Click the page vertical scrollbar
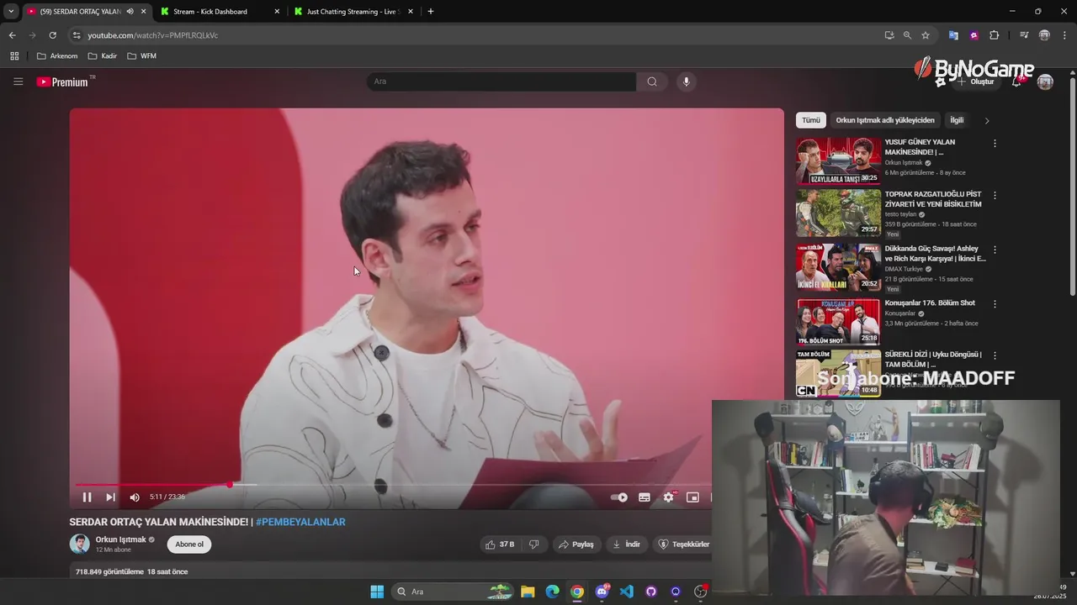 click(x=1072, y=185)
